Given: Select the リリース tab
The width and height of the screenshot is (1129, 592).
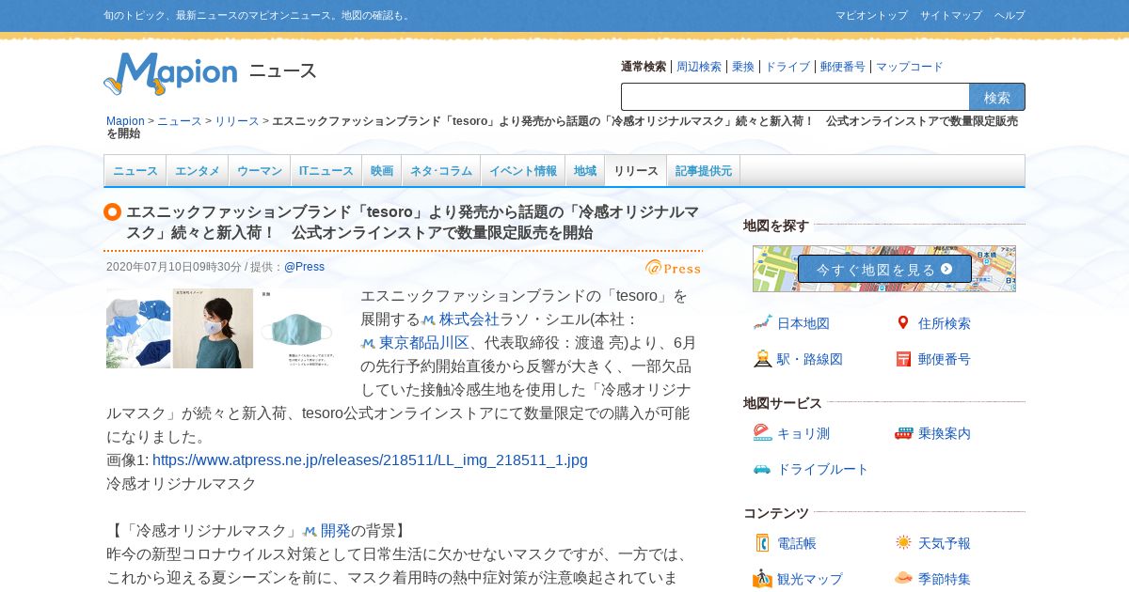Looking at the screenshot, I should pyautogui.click(x=636, y=171).
